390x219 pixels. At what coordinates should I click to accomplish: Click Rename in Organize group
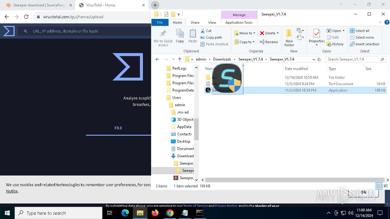[269, 42]
